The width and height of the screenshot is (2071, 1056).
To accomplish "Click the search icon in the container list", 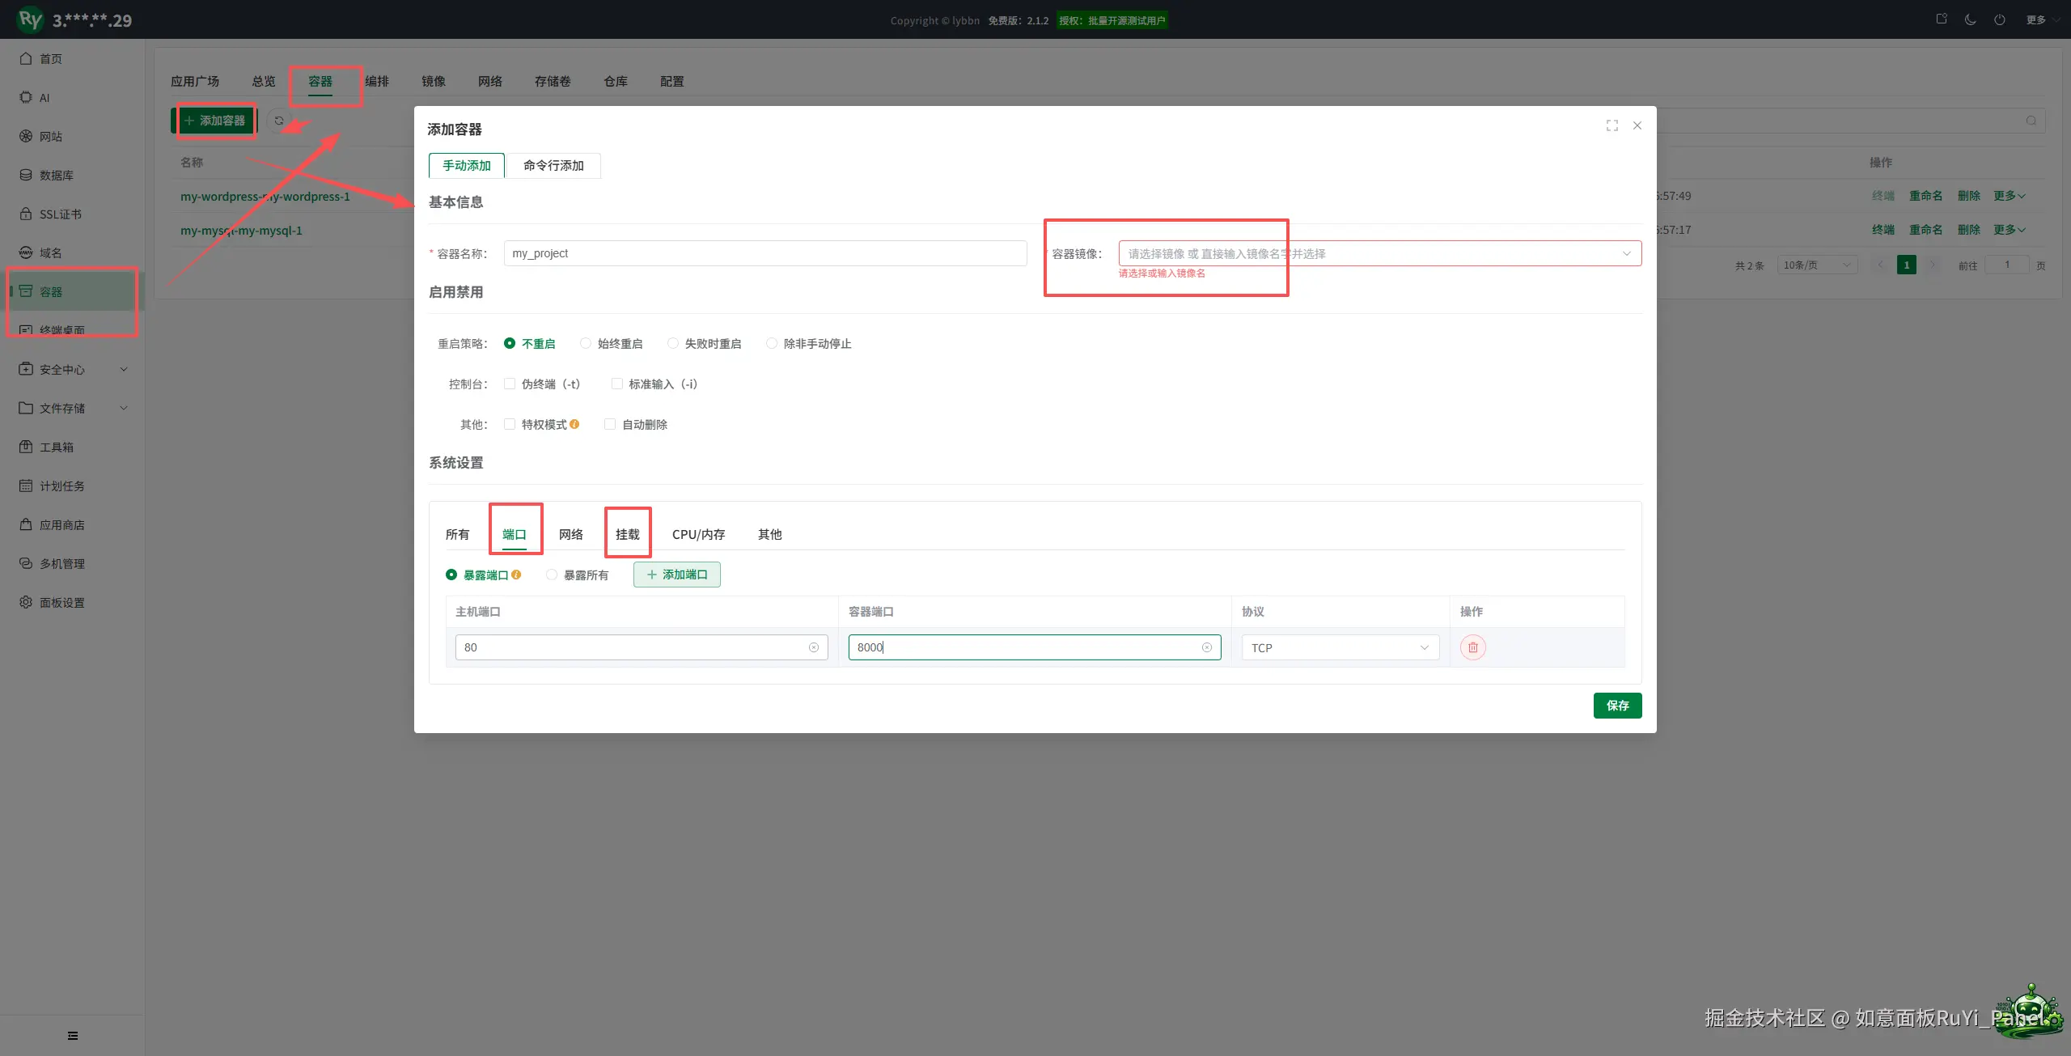I will [2031, 121].
